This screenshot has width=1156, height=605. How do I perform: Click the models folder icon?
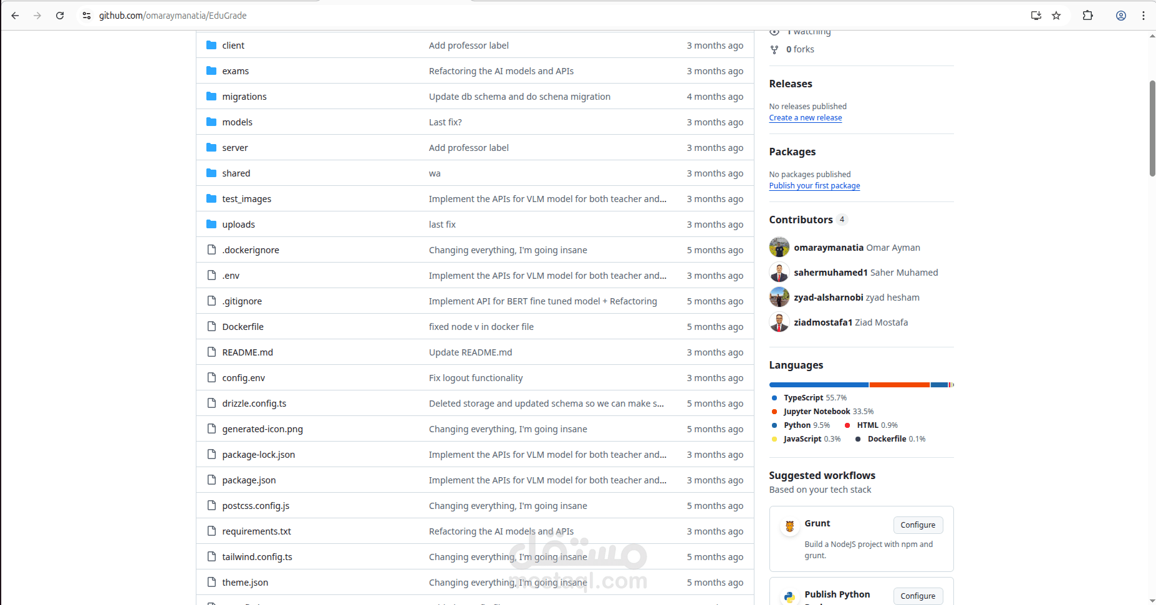tap(211, 122)
